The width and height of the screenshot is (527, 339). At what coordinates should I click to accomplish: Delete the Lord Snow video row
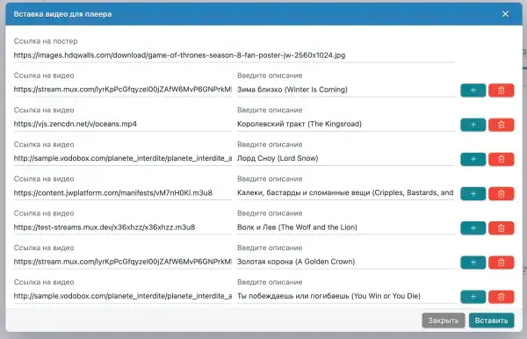(502, 159)
